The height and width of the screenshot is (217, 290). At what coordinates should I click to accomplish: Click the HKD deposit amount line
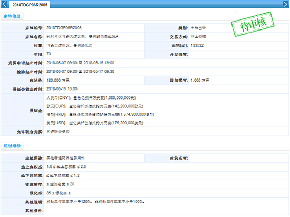pos(100,114)
